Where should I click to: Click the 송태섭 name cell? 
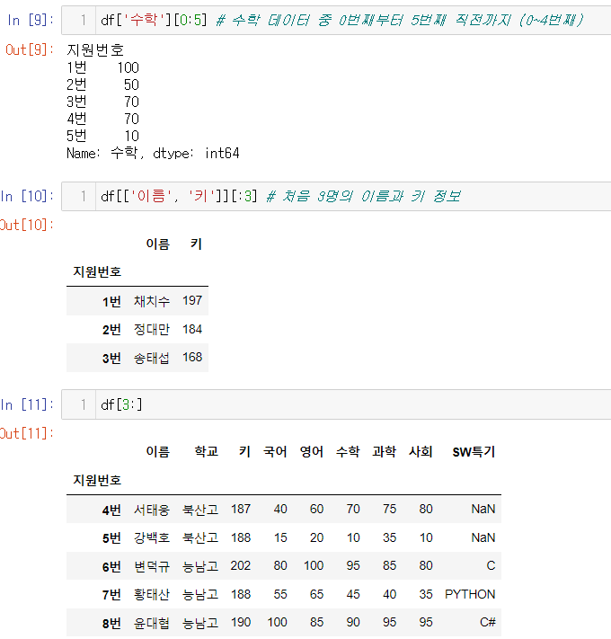pyautogui.click(x=152, y=358)
